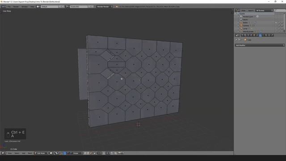Toggle limit selection to visible
The image size is (286, 161).
tap(95, 153)
